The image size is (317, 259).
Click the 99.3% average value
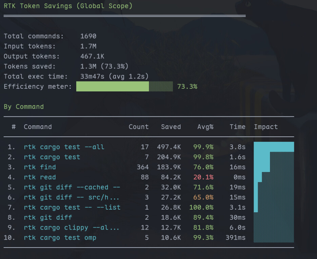(x=203, y=238)
